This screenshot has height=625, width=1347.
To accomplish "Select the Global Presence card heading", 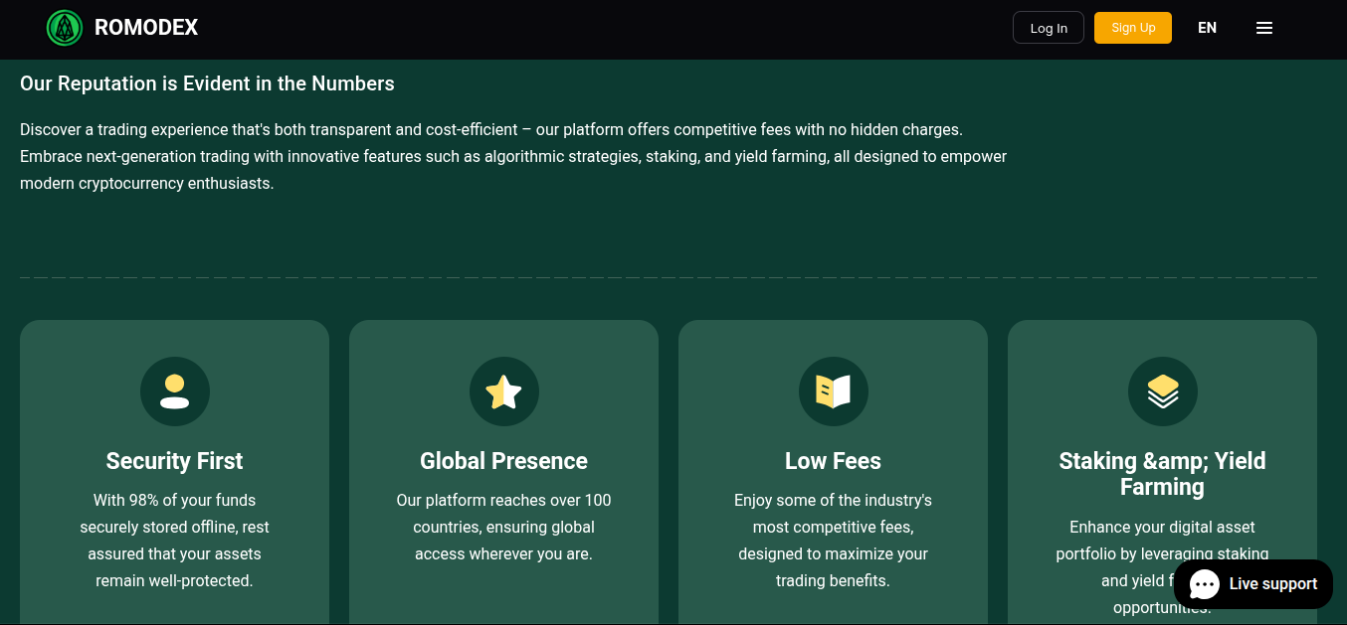I will coord(503,461).
